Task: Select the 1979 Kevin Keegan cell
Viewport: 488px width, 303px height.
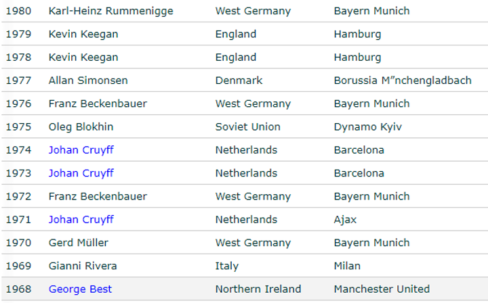Action: point(83,34)
